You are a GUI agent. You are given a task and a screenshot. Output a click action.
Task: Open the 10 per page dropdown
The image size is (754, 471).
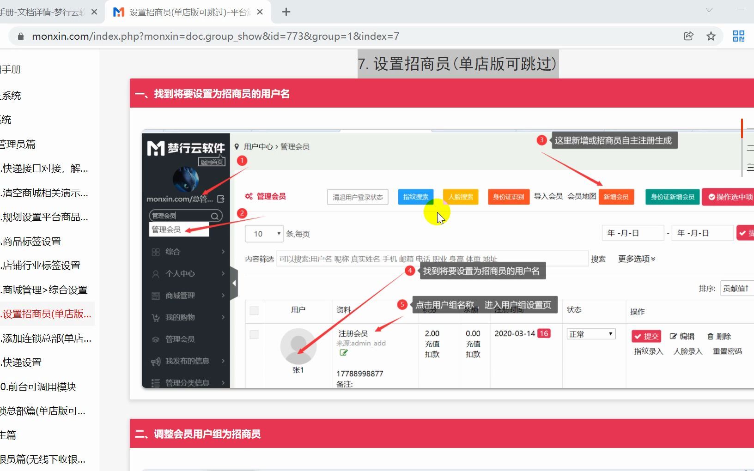(x=264, y=234)
